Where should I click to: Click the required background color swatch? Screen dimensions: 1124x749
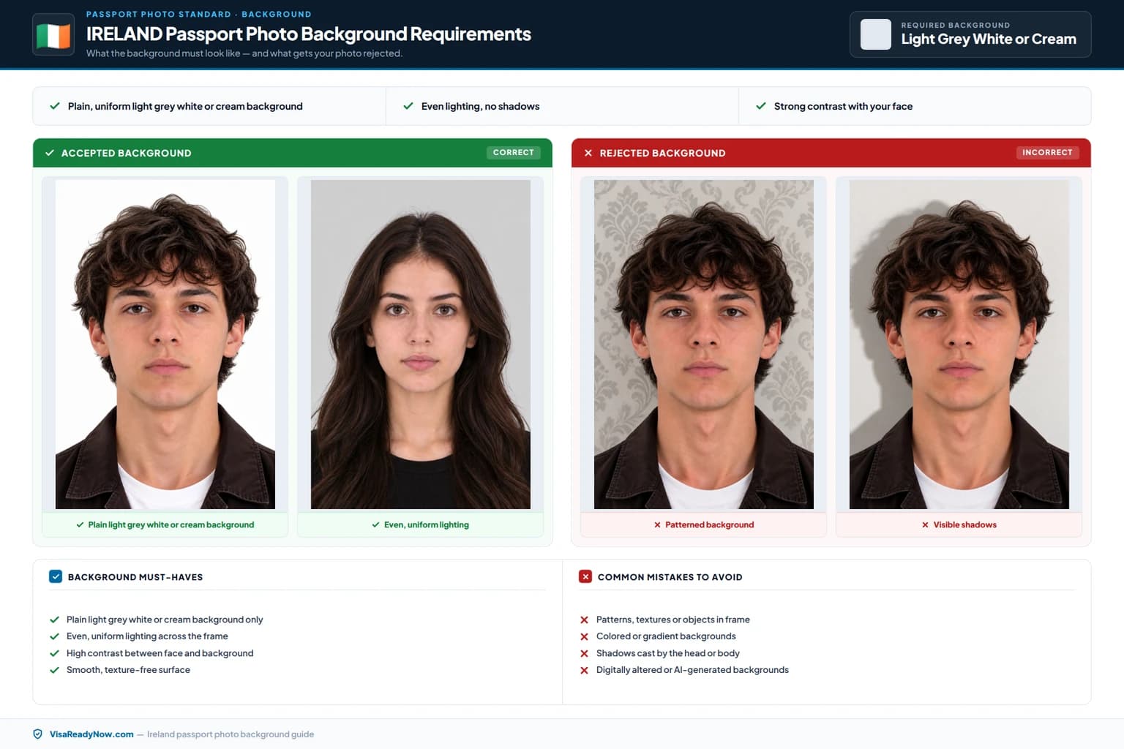875,34
